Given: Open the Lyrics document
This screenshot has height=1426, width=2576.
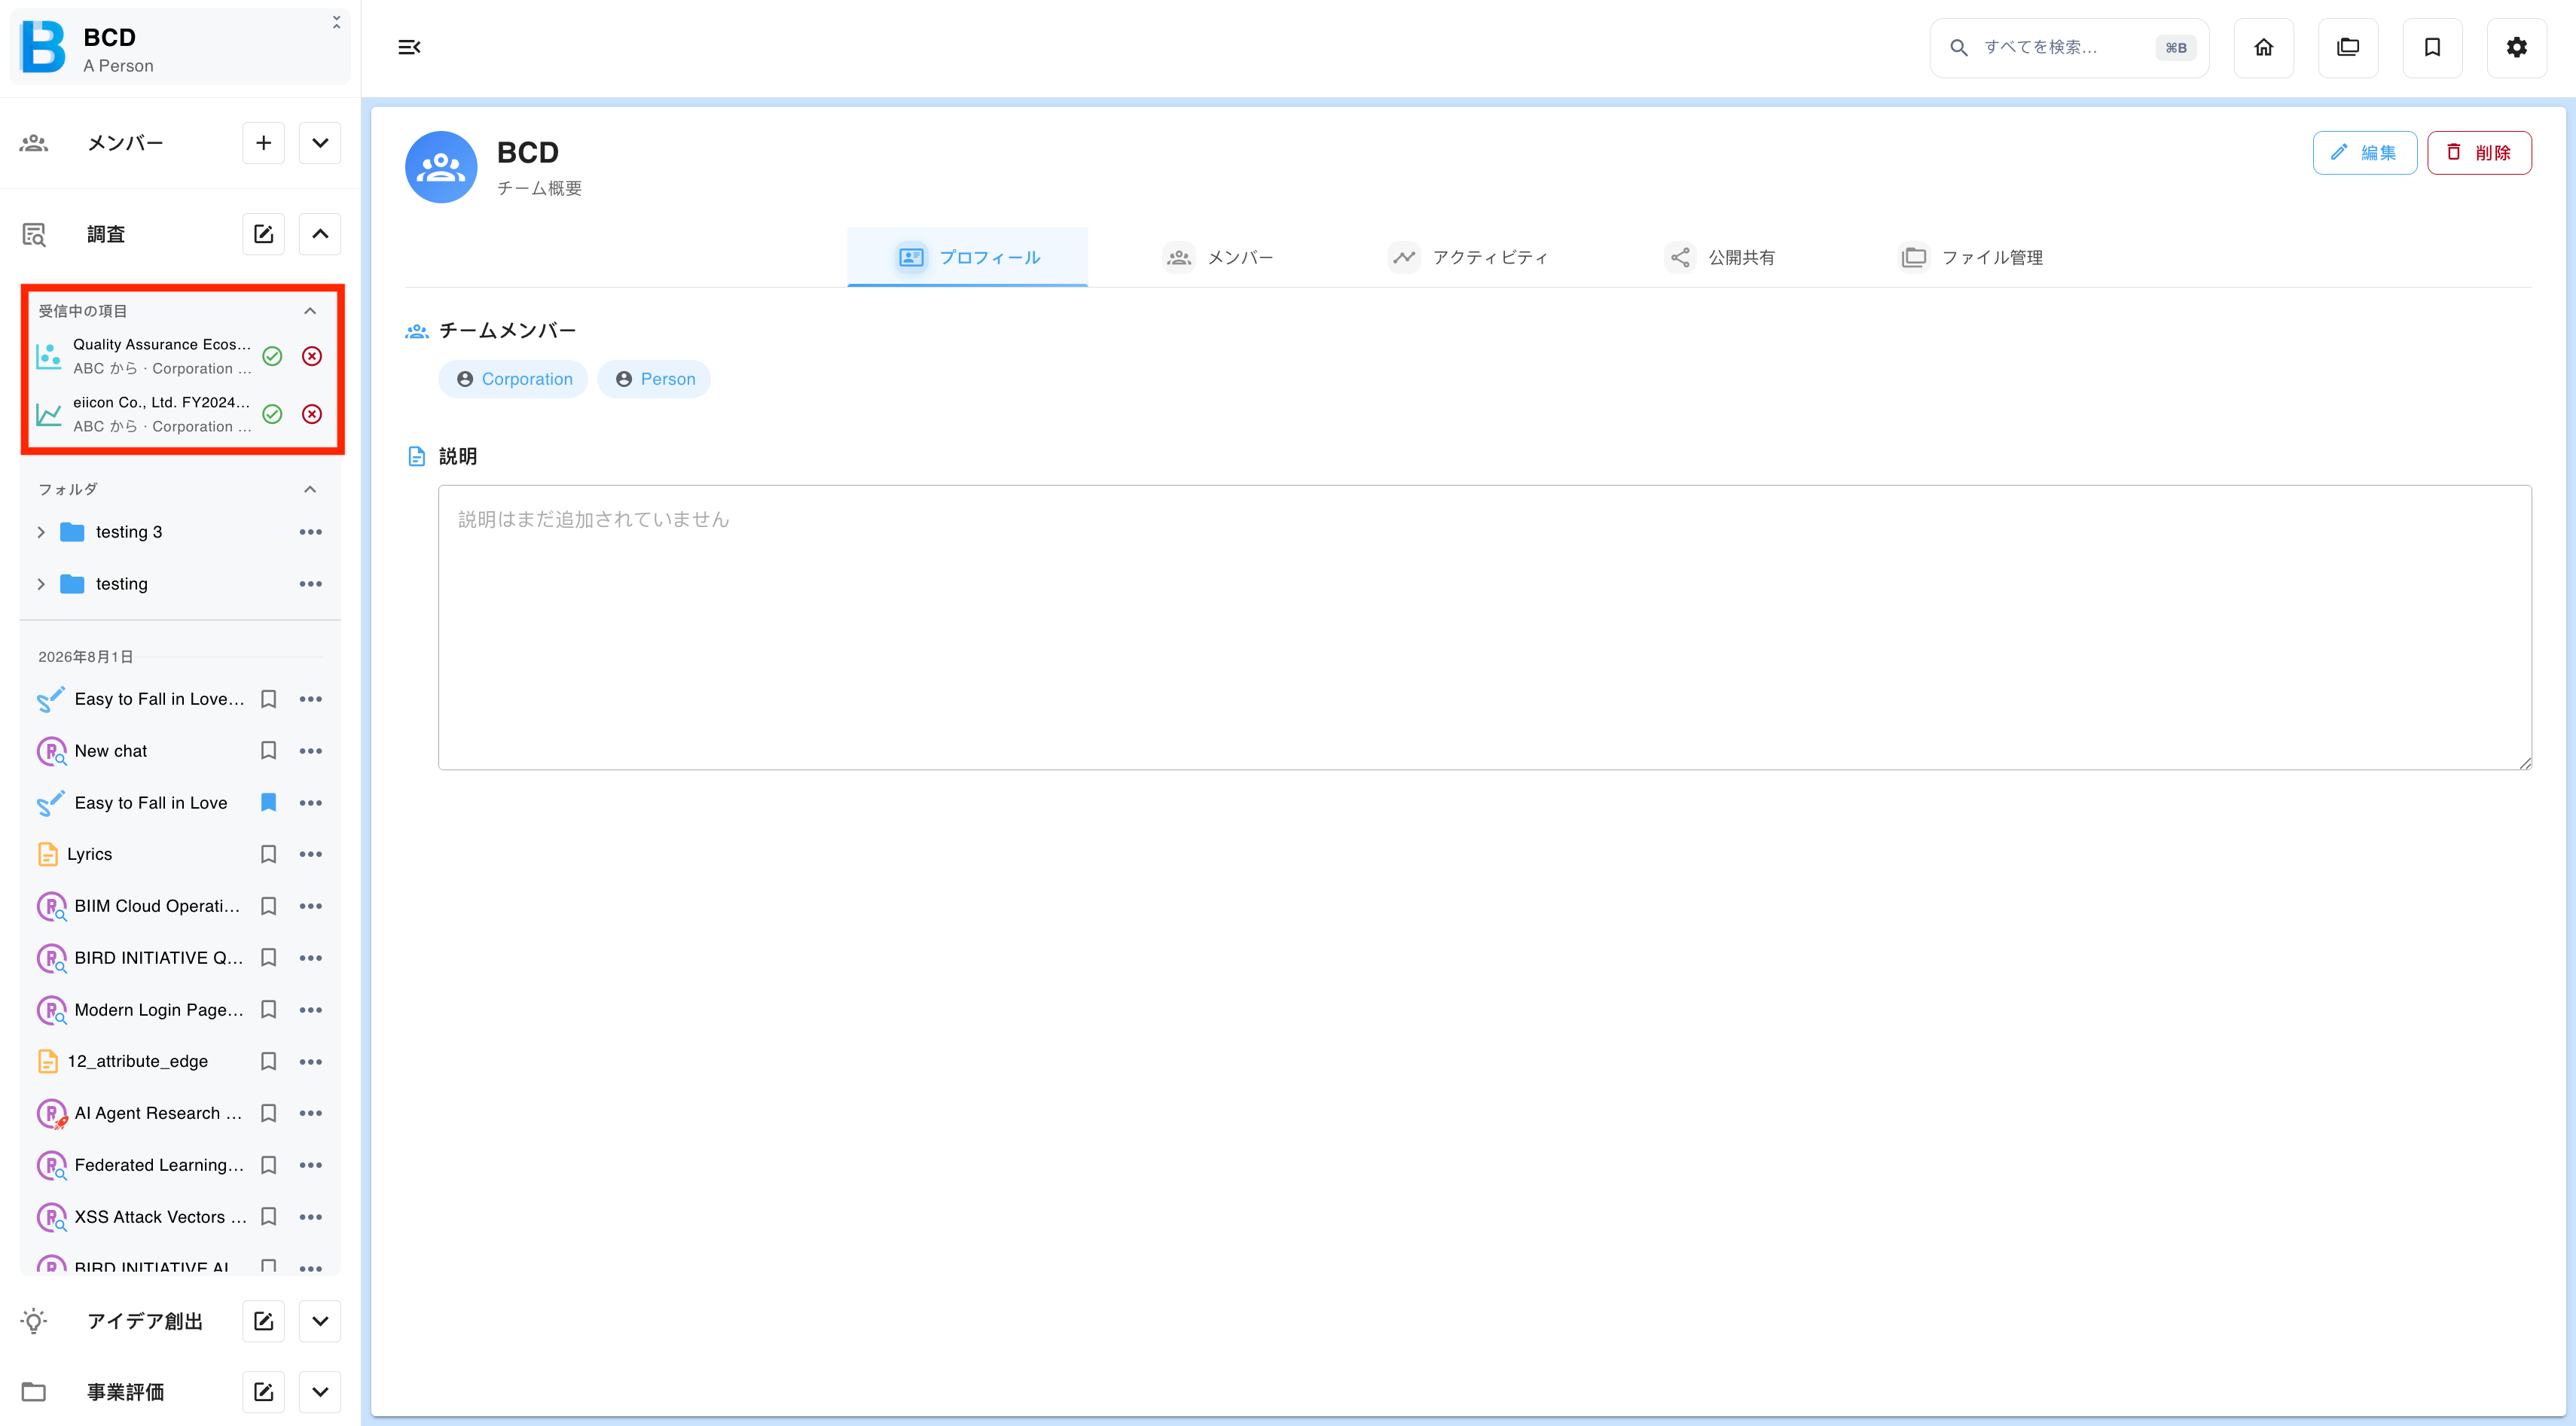Looking at the screenshot, I should [90, 855].
